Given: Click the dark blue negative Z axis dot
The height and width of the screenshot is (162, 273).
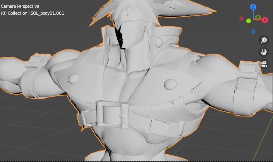Looking at the screenshot, I should pos(253,32).
